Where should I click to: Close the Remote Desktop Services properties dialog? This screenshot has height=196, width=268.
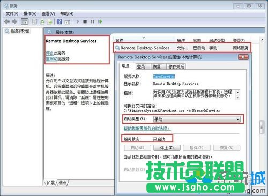tap(243, 57)
